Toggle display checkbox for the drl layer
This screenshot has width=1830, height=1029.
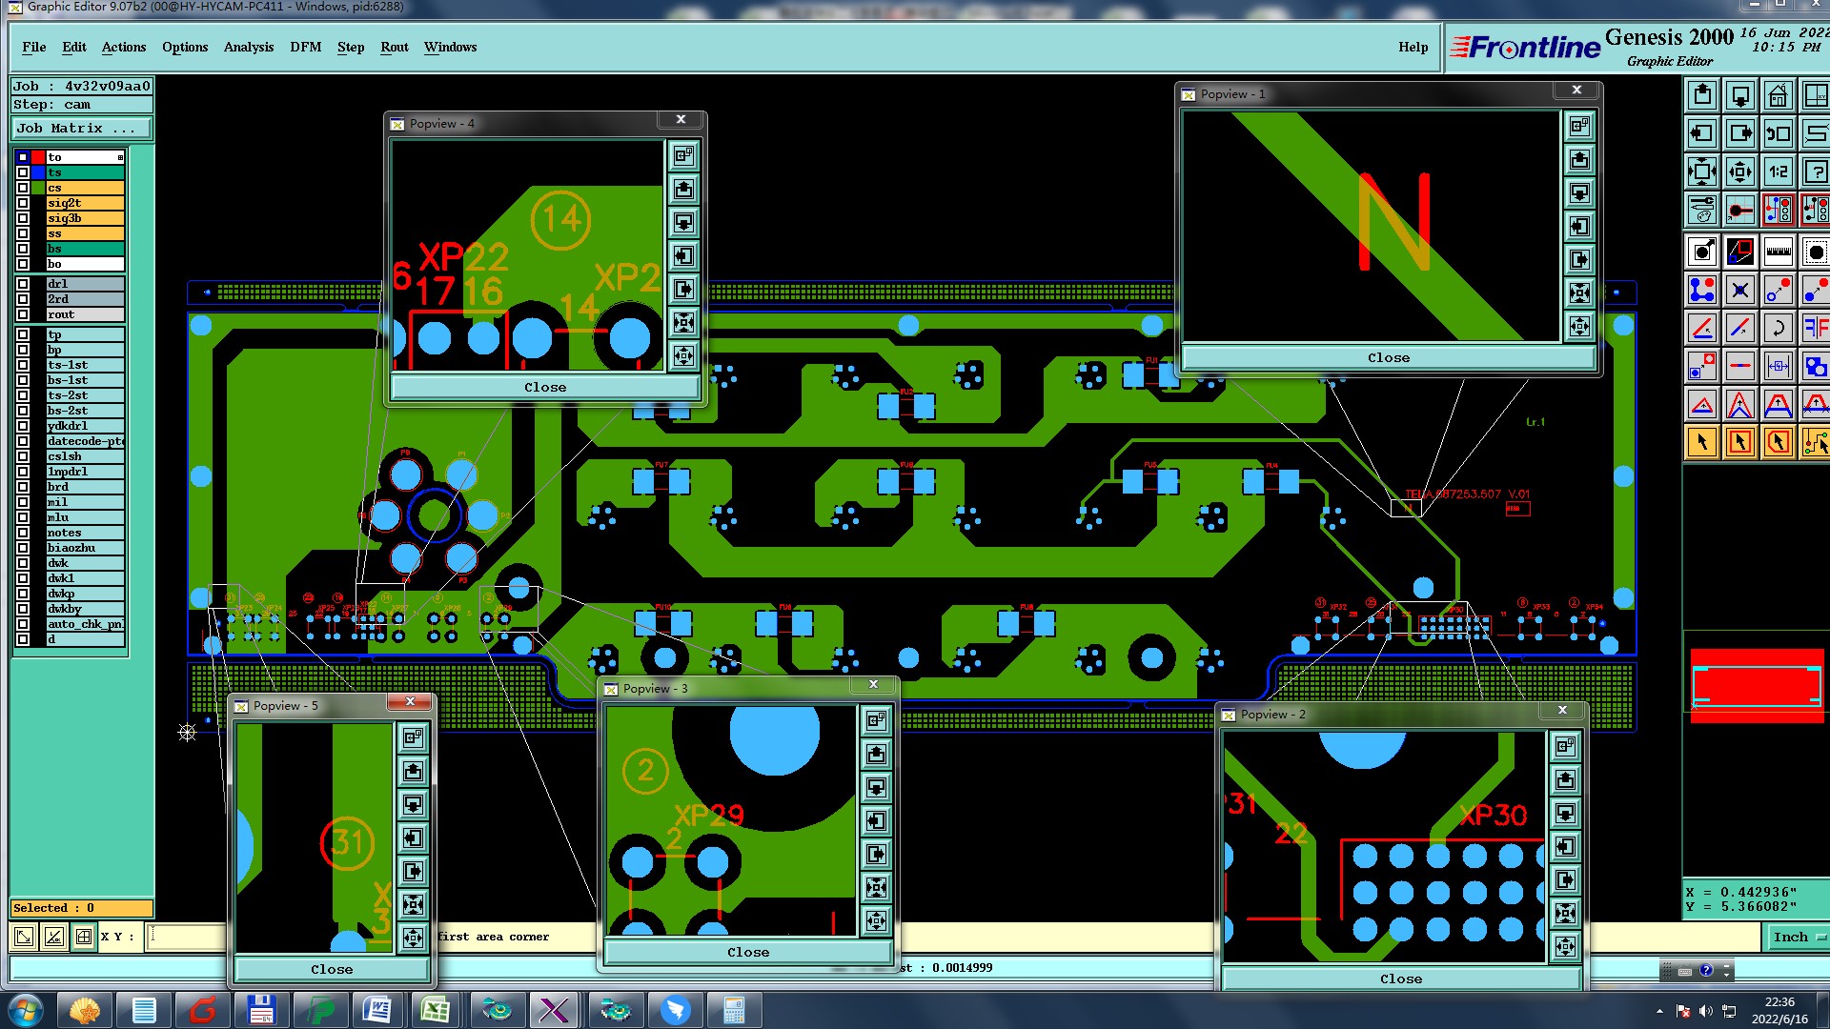(x=23, y=284)
